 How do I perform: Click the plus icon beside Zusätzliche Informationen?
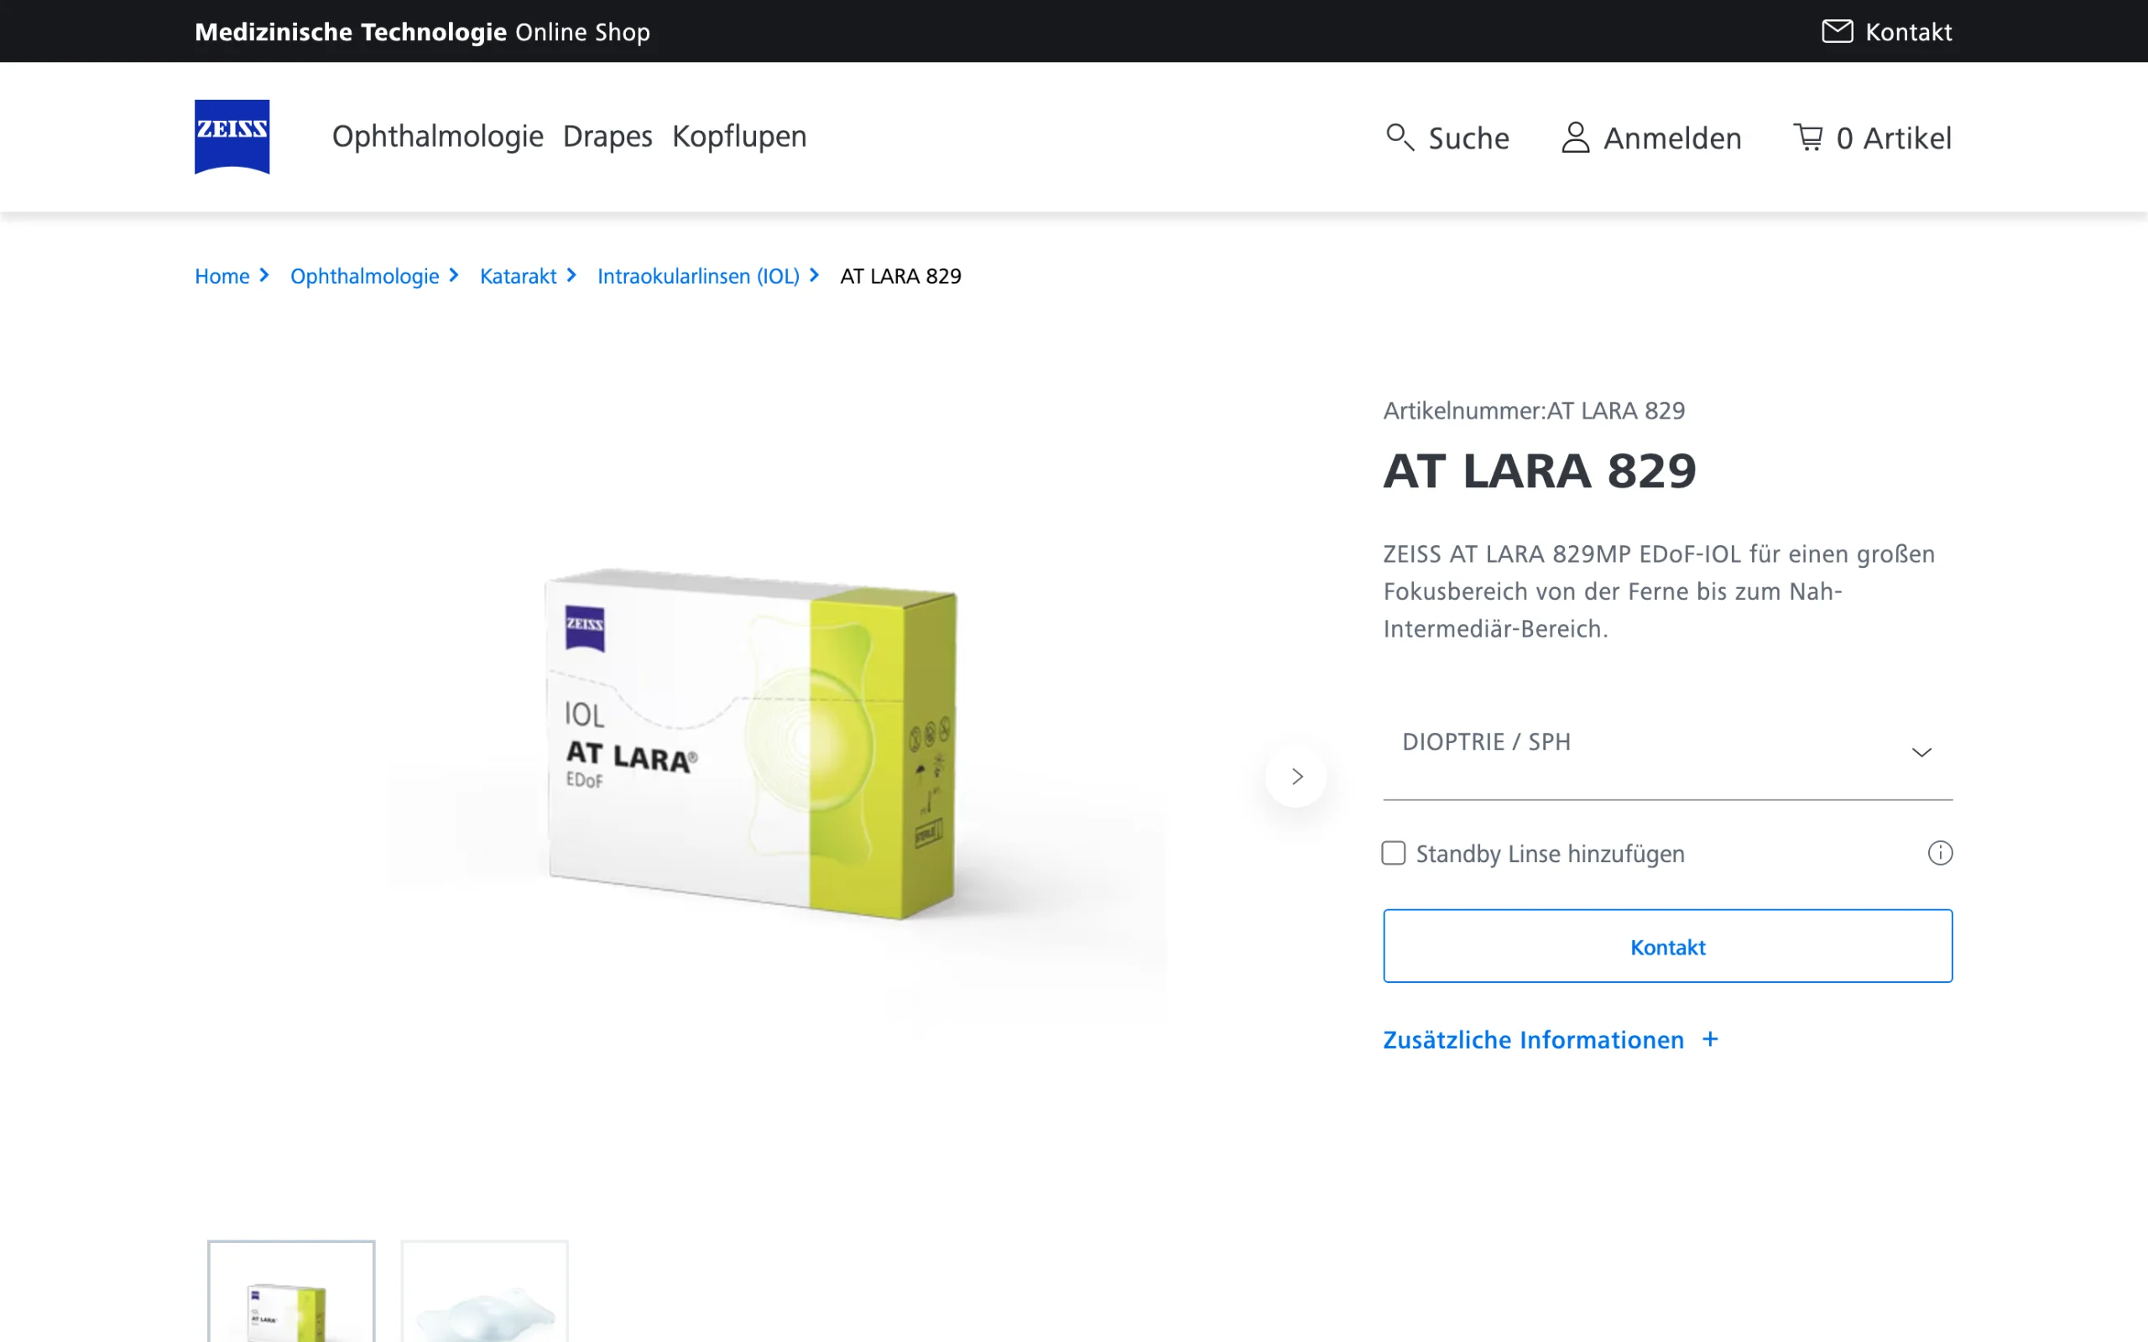[1710, 1039]
